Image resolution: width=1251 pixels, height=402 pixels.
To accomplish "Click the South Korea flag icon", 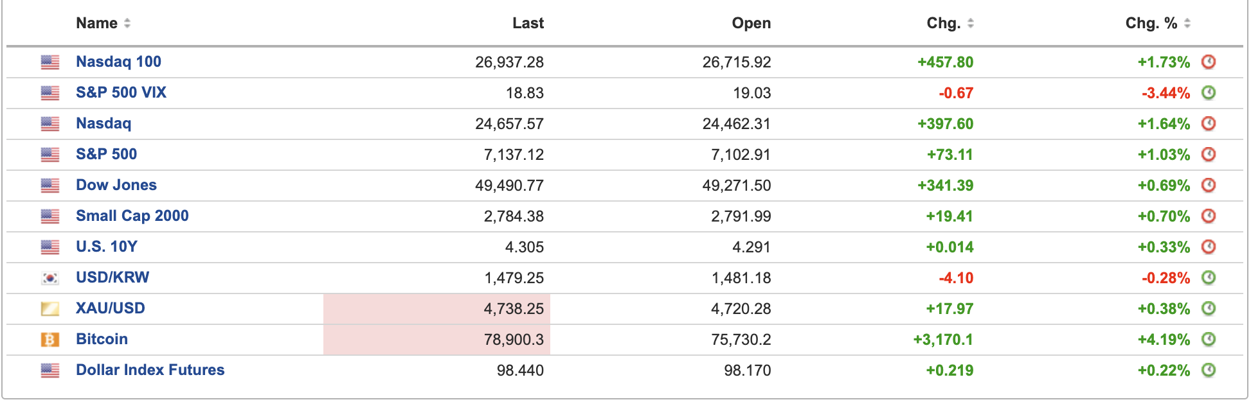I will click(x=50, y=278).
